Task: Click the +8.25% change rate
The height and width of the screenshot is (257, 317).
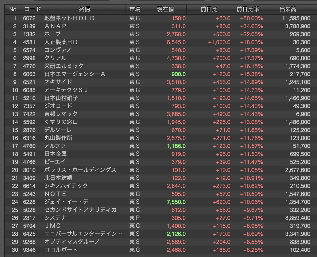Action: pyautogui.click(x=253, y=250)
